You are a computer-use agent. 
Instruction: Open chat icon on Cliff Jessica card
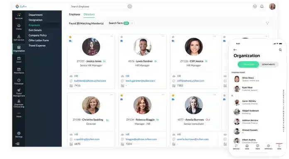point(173,41)
